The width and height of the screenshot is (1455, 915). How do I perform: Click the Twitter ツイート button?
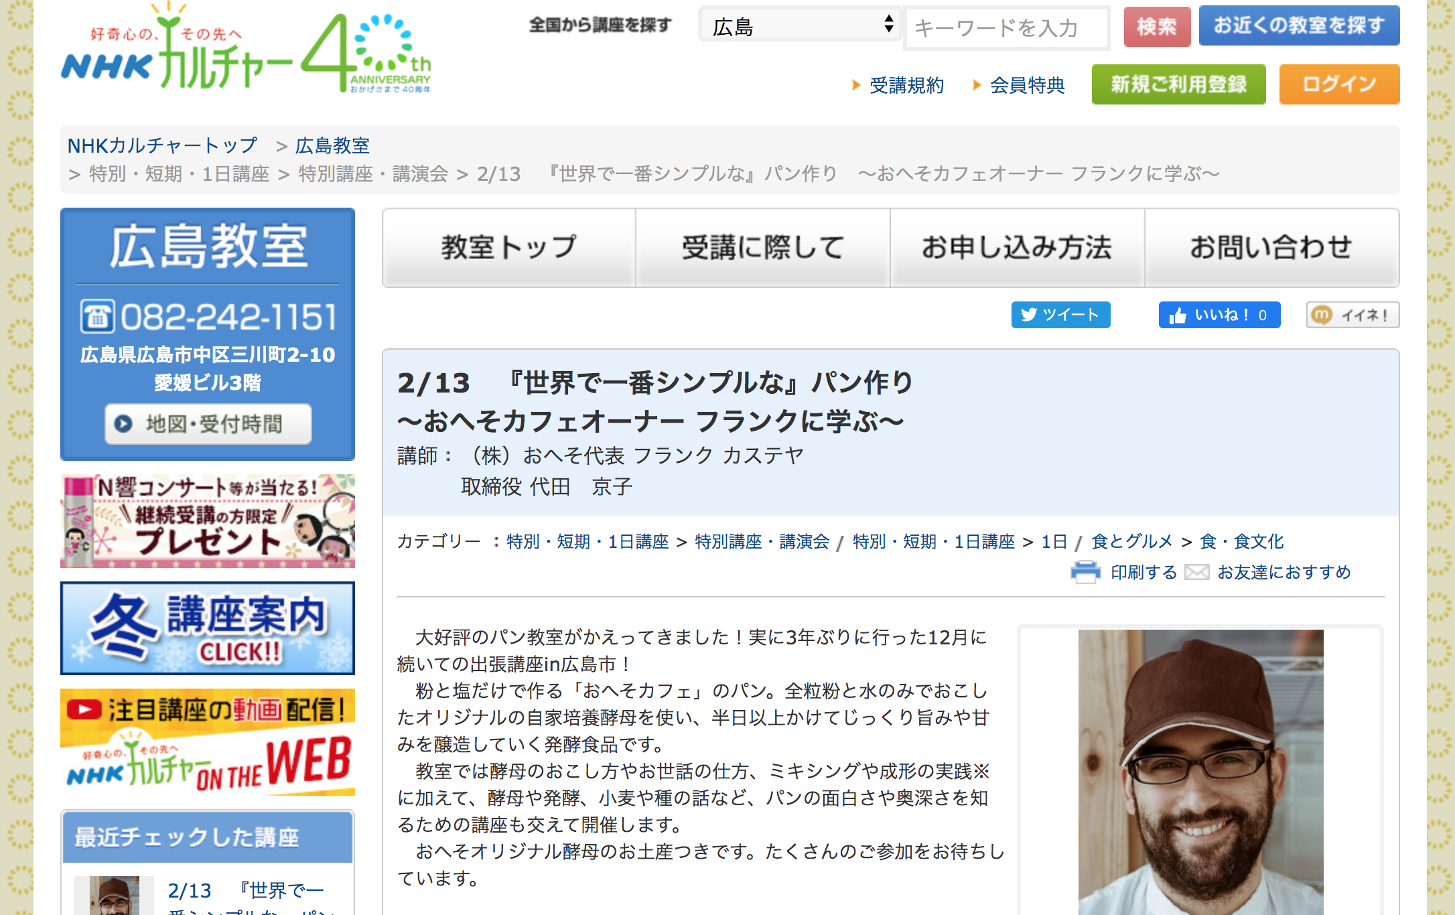pyautogui.click(x=1060, y=315)
